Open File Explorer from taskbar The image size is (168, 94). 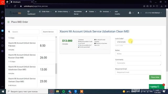tap(57, 92)
